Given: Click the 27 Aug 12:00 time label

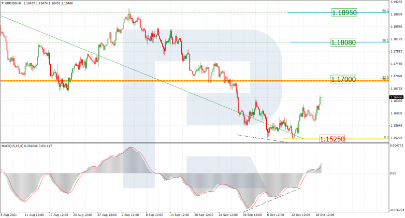Looking at the screenshot, I should click(x=107, y=215).
